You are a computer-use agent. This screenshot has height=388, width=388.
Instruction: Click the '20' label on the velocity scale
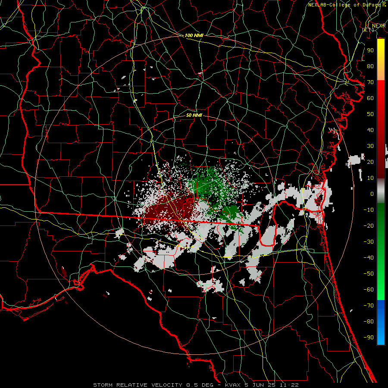pos(370,162)
